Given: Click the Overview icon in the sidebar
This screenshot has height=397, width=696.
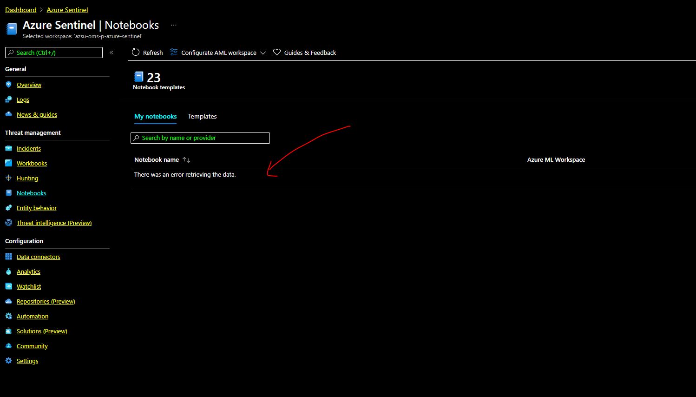Looking at the screenshot, I should point(9,84).
